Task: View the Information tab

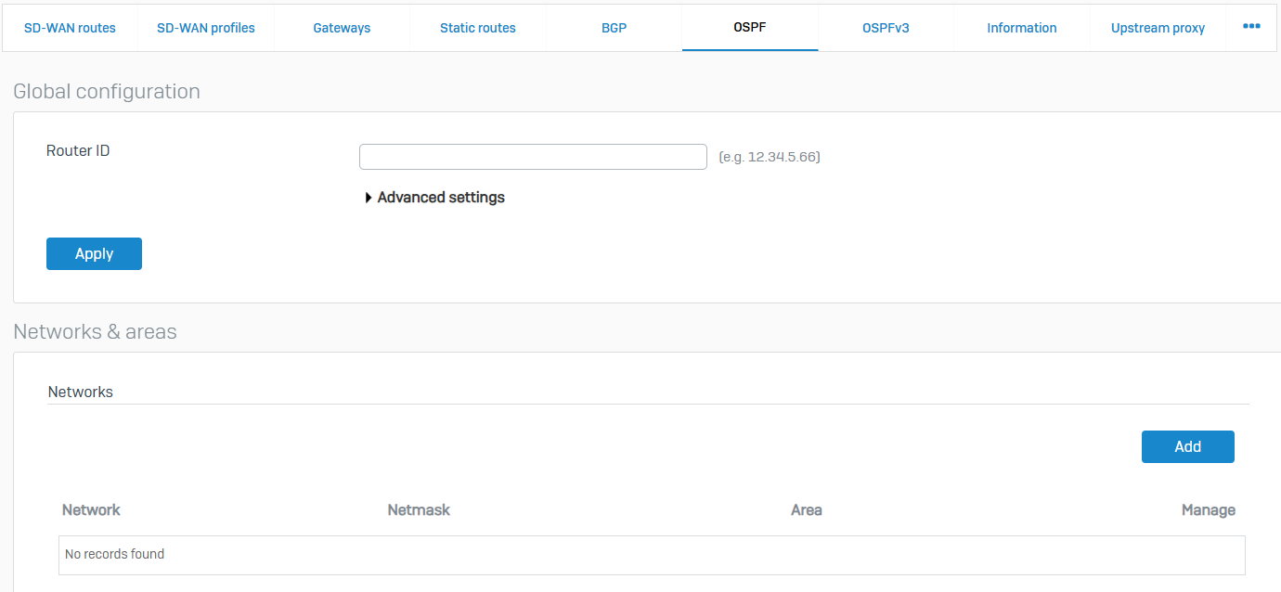Action: [1021, 28]
